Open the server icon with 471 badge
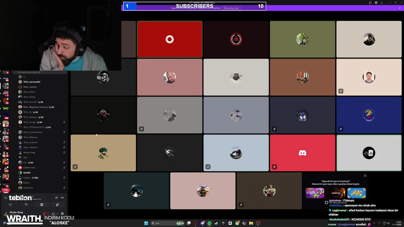This screenshot has height=227, width=404. 5,161
